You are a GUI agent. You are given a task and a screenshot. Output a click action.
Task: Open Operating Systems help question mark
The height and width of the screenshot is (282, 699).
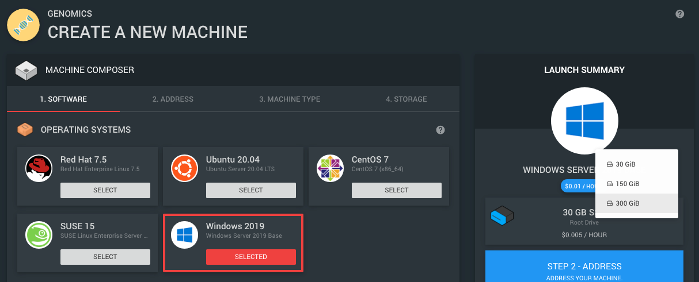click(440, 130)
